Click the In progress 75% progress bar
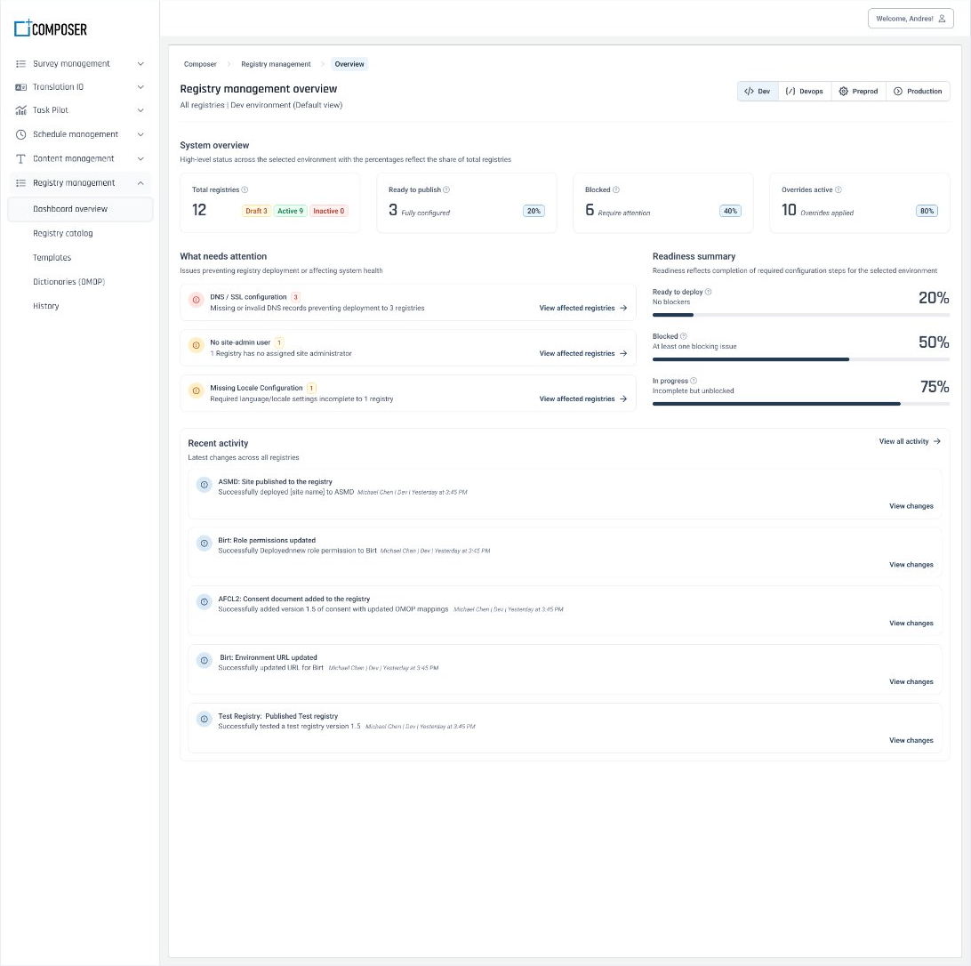This screenshot has width=971, height=966. pyautogui.click(x=800, y=404)
